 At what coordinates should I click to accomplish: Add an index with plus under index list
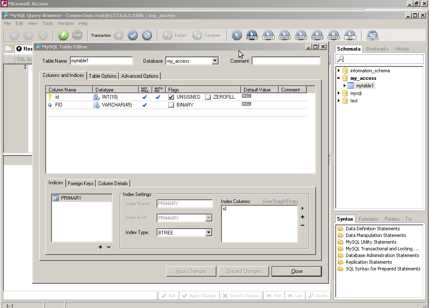pos(100,247)
